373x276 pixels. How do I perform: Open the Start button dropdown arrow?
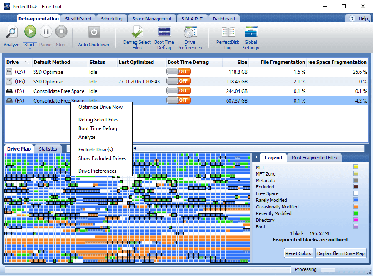pos(30,49)
